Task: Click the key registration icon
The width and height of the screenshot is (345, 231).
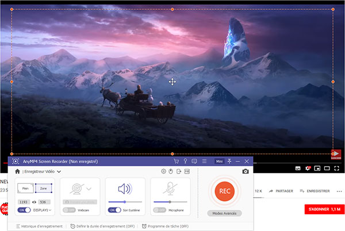Action: click(x=185, y=161)
